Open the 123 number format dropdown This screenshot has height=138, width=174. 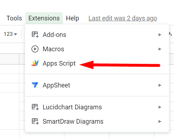10,34
